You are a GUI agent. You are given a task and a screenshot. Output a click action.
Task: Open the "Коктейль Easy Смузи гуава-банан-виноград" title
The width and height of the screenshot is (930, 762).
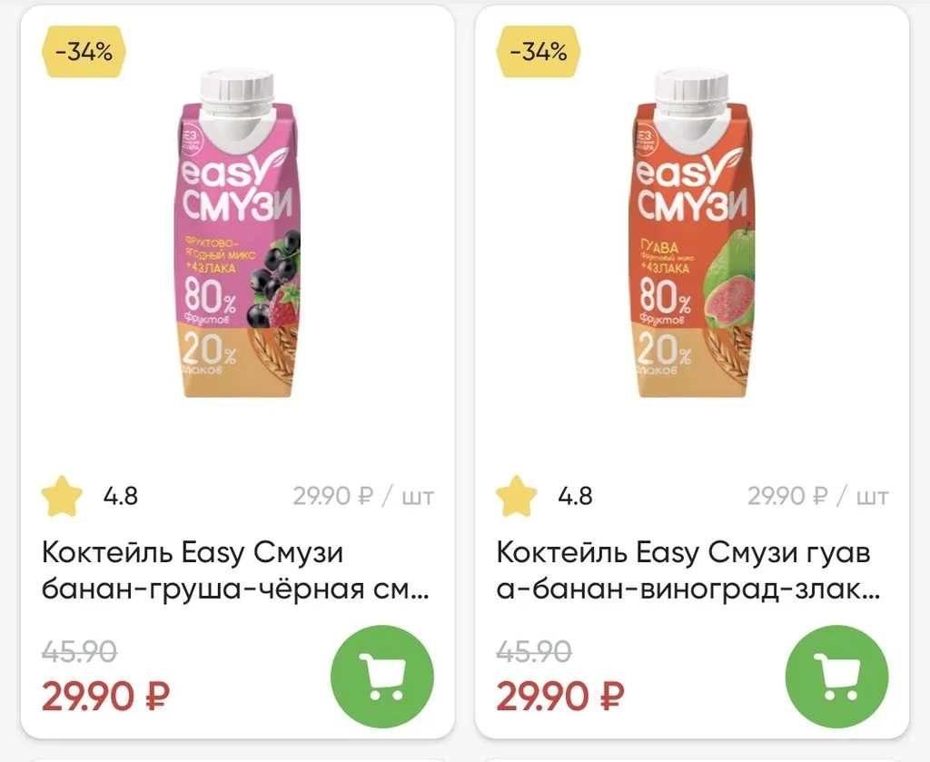[x=688, y=572]
